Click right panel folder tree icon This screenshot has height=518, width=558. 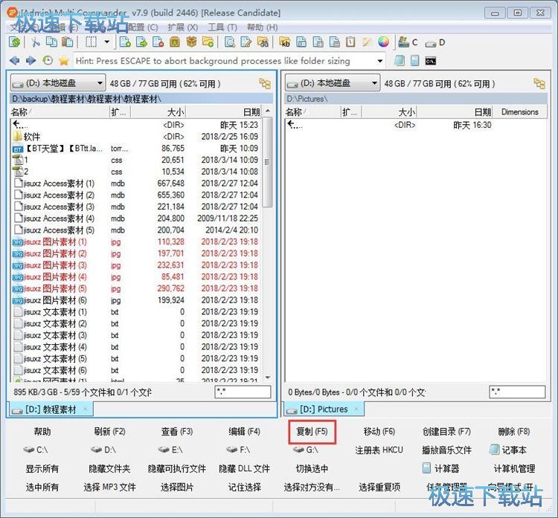539,83
